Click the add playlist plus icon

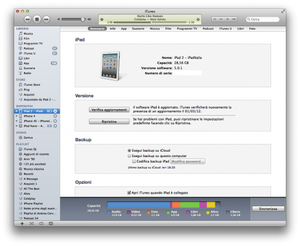click(x=22, y=224)
